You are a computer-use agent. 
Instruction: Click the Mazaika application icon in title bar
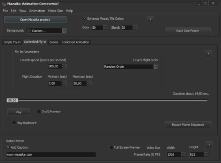click(x=4, y=4)
